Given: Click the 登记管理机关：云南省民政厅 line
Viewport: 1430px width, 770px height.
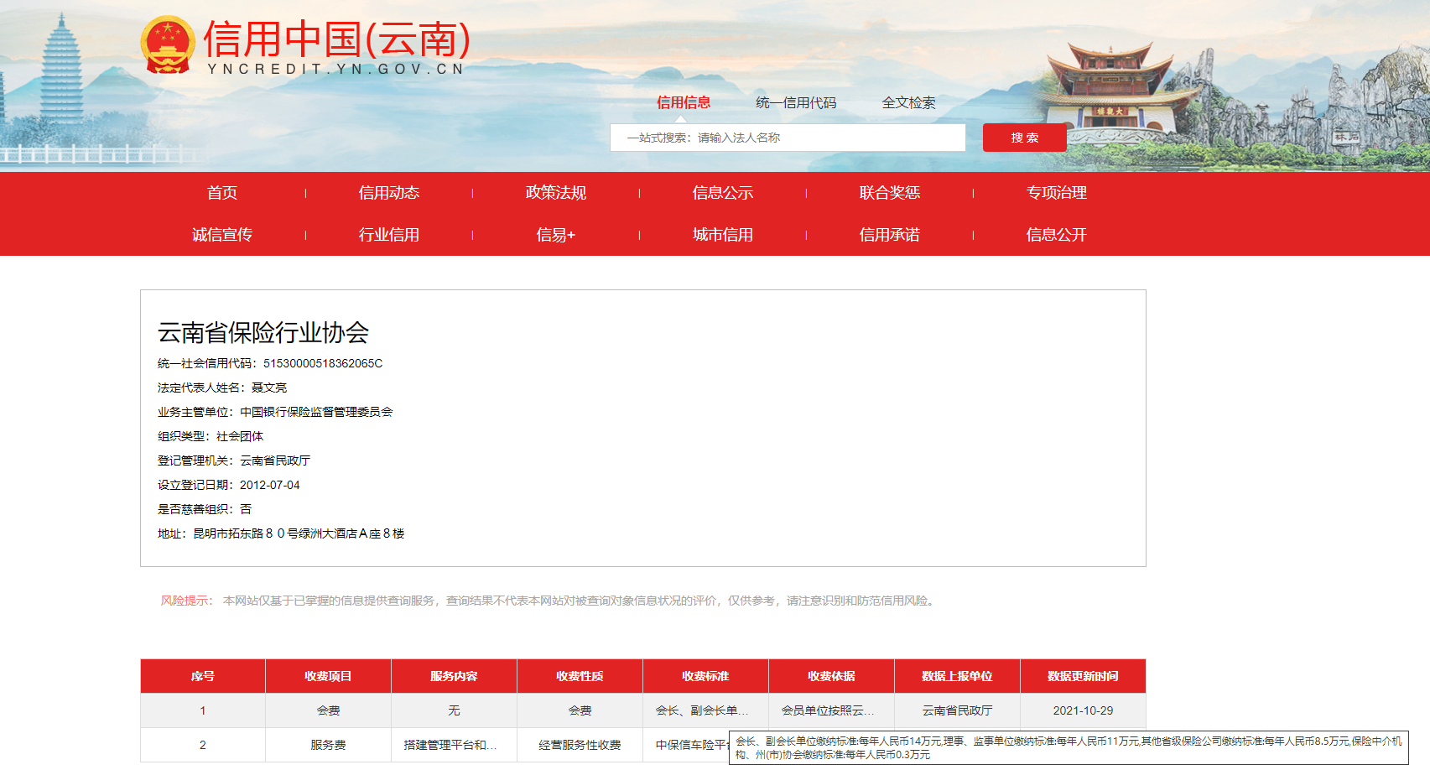Looking at the screenshot, I should point(234,460).
